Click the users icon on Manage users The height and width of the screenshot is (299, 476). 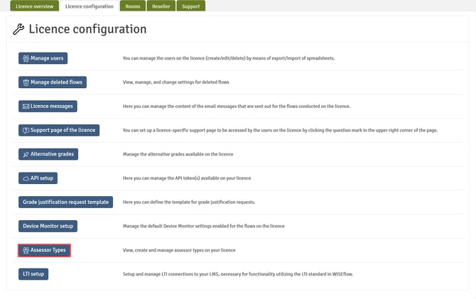tap(26, 58)
